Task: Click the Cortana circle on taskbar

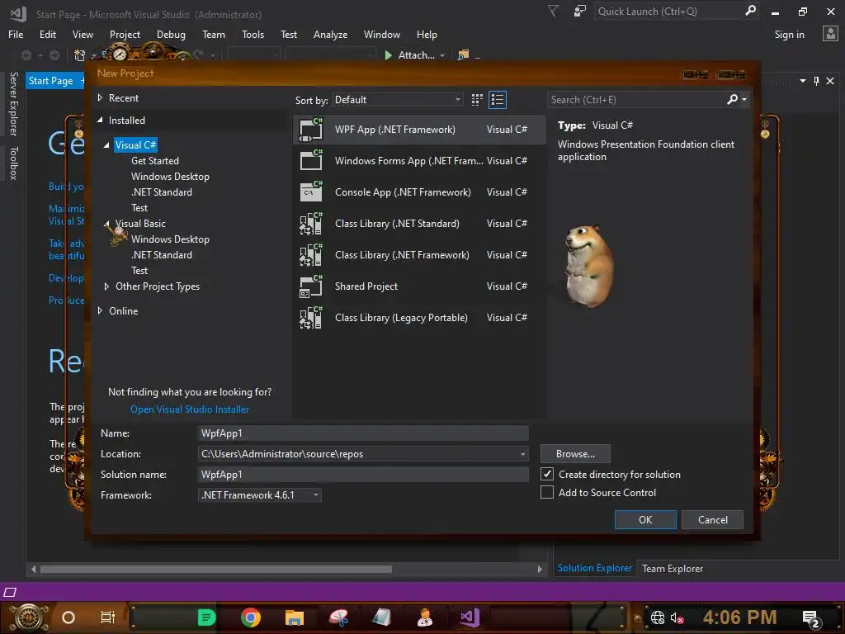Action: [68, 617]
